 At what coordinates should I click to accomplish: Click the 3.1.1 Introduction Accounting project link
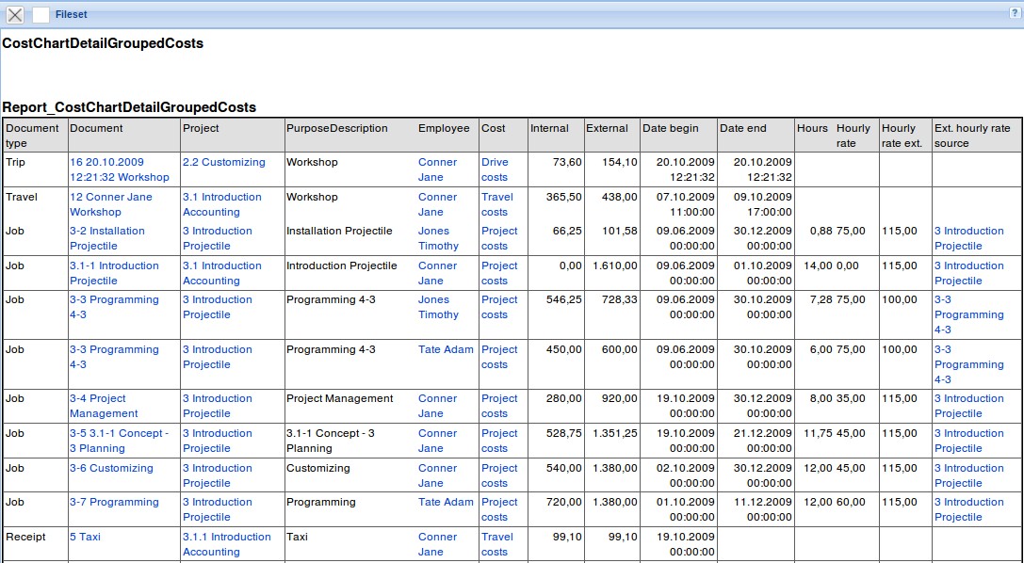point(226,544)
